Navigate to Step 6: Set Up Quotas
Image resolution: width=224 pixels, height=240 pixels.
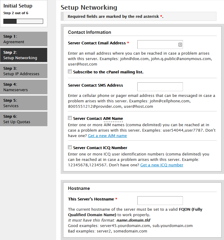point(24,119)
